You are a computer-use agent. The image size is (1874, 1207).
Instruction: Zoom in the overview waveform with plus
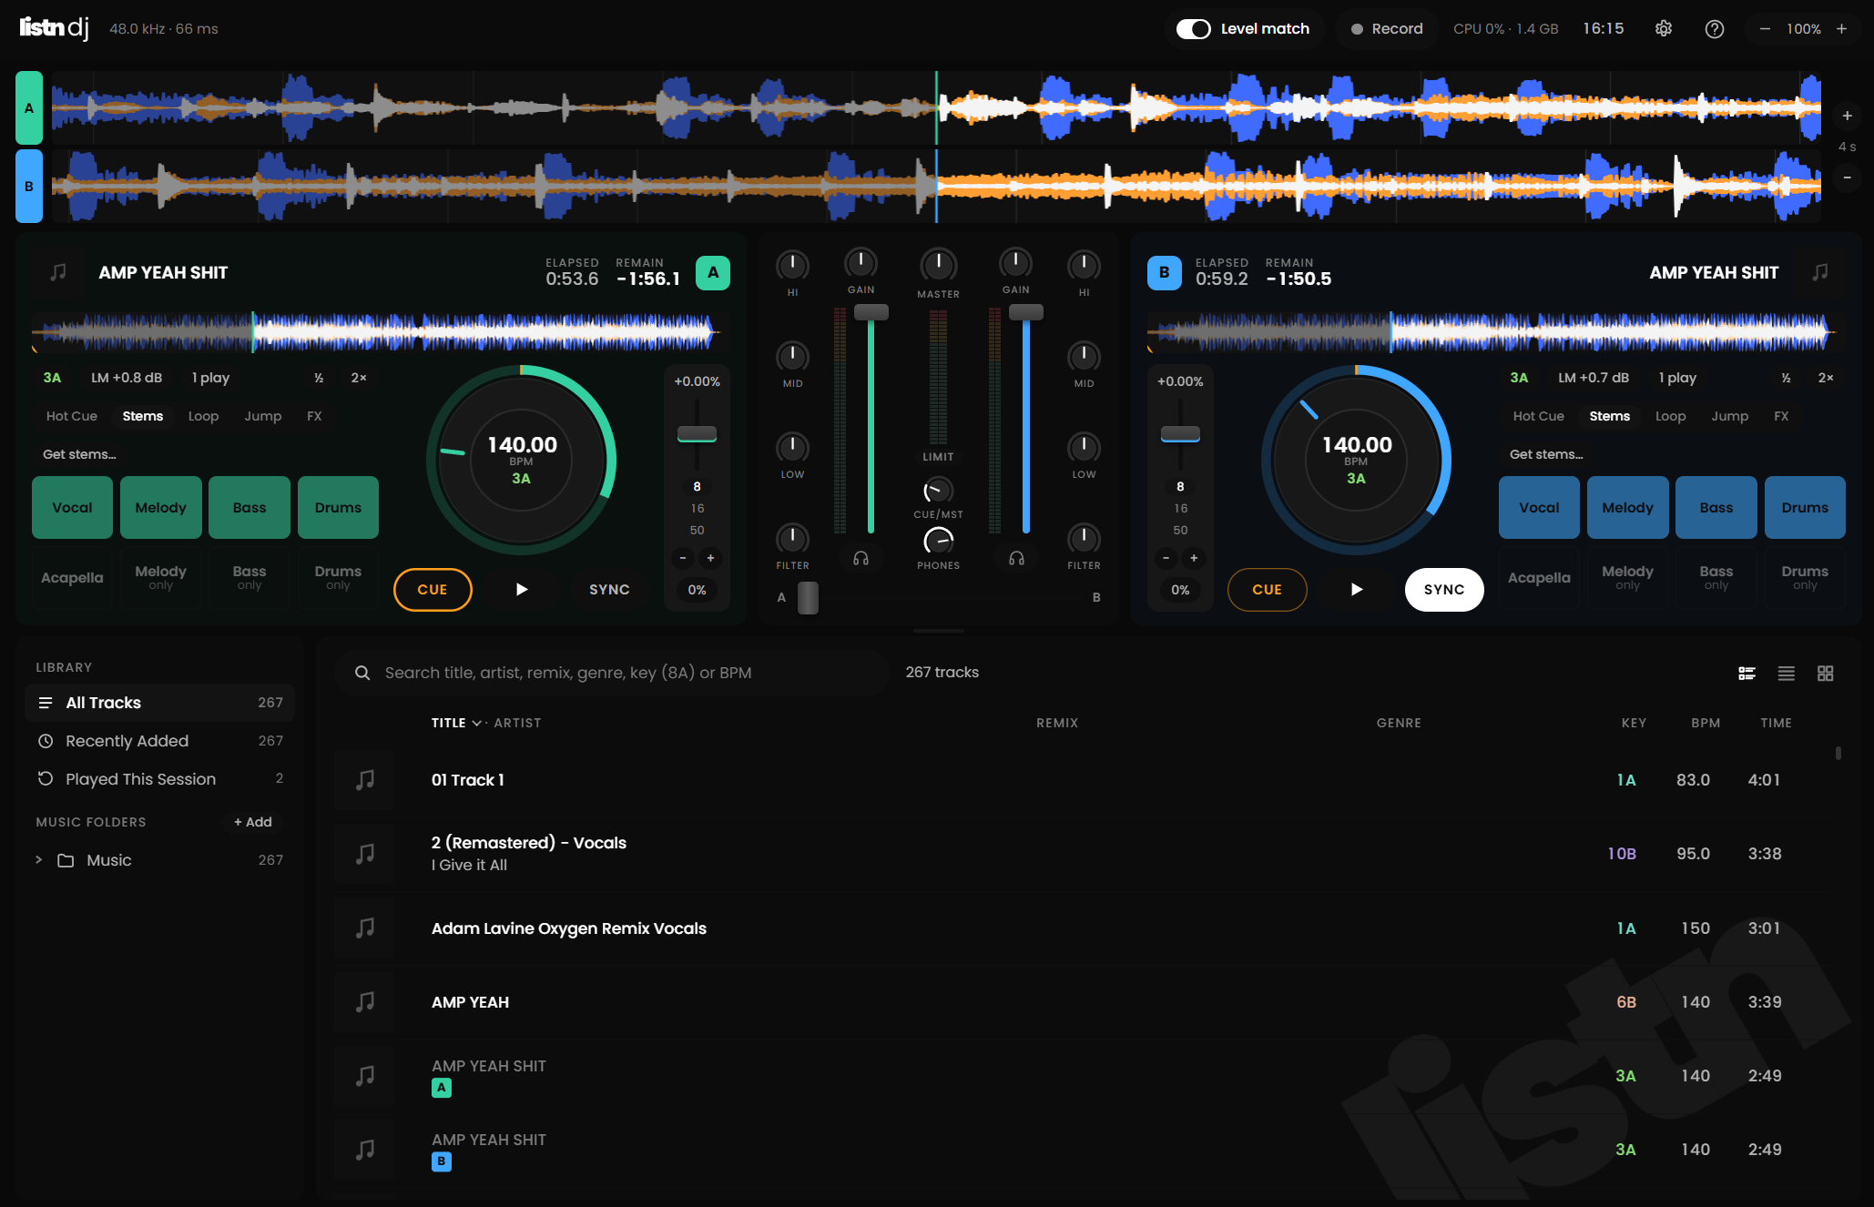pos(1848,116)
